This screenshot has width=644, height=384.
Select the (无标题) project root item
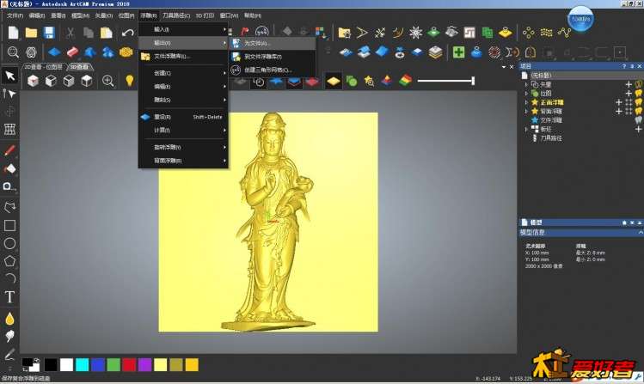pos(541,75)
